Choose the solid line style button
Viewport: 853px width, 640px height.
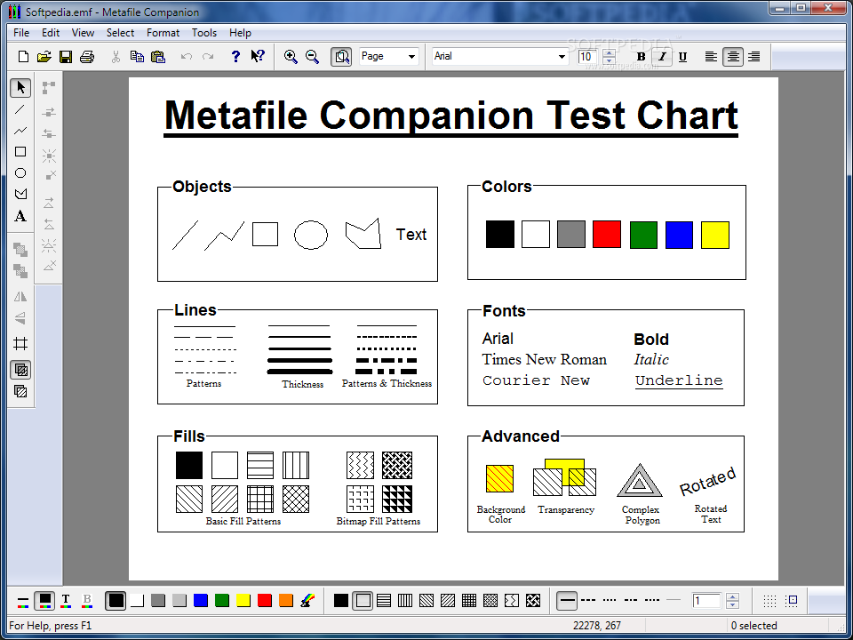click(567, 600)
